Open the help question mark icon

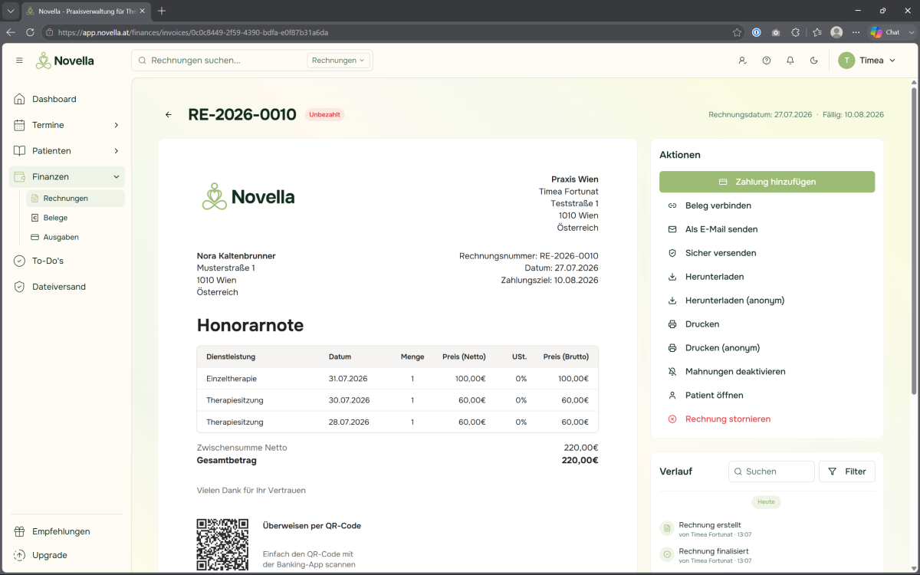[x=766, y=61]
